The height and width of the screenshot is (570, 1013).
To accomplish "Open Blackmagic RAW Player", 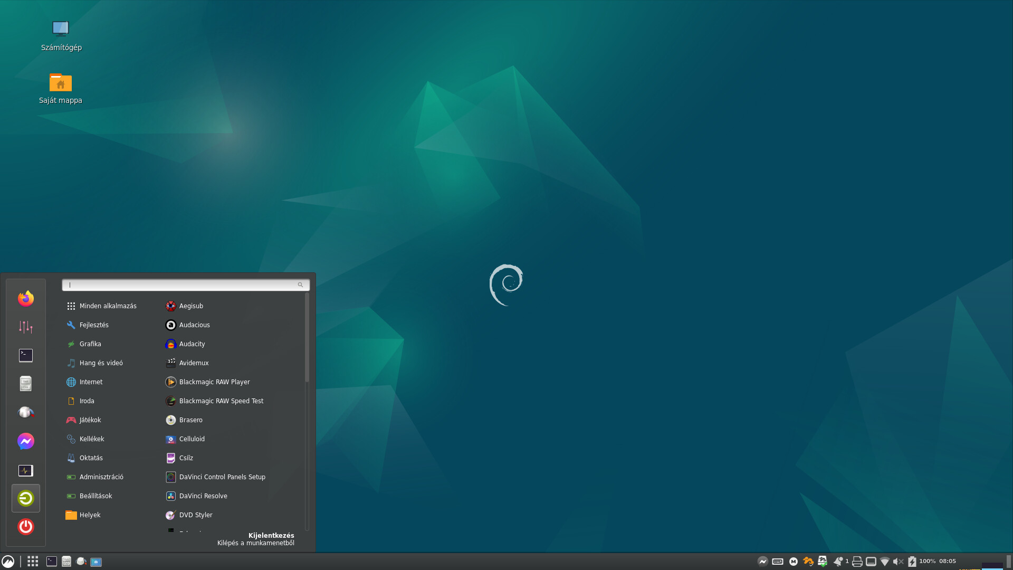I will tap(214, 382).
